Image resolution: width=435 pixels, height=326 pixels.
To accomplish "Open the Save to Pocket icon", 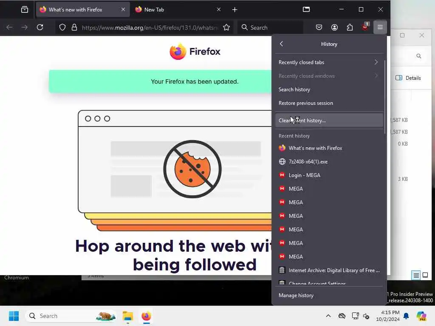I will [319, 27].
